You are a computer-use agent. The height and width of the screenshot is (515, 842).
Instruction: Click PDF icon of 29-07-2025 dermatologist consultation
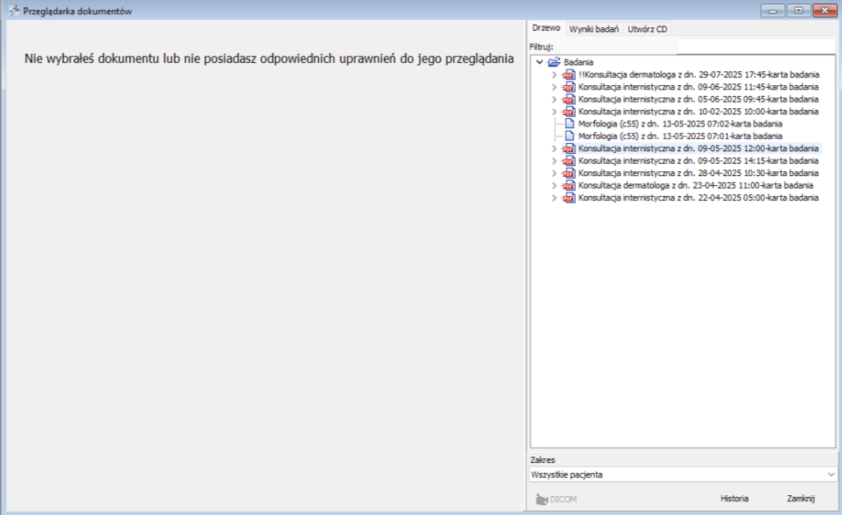point(568,74)
